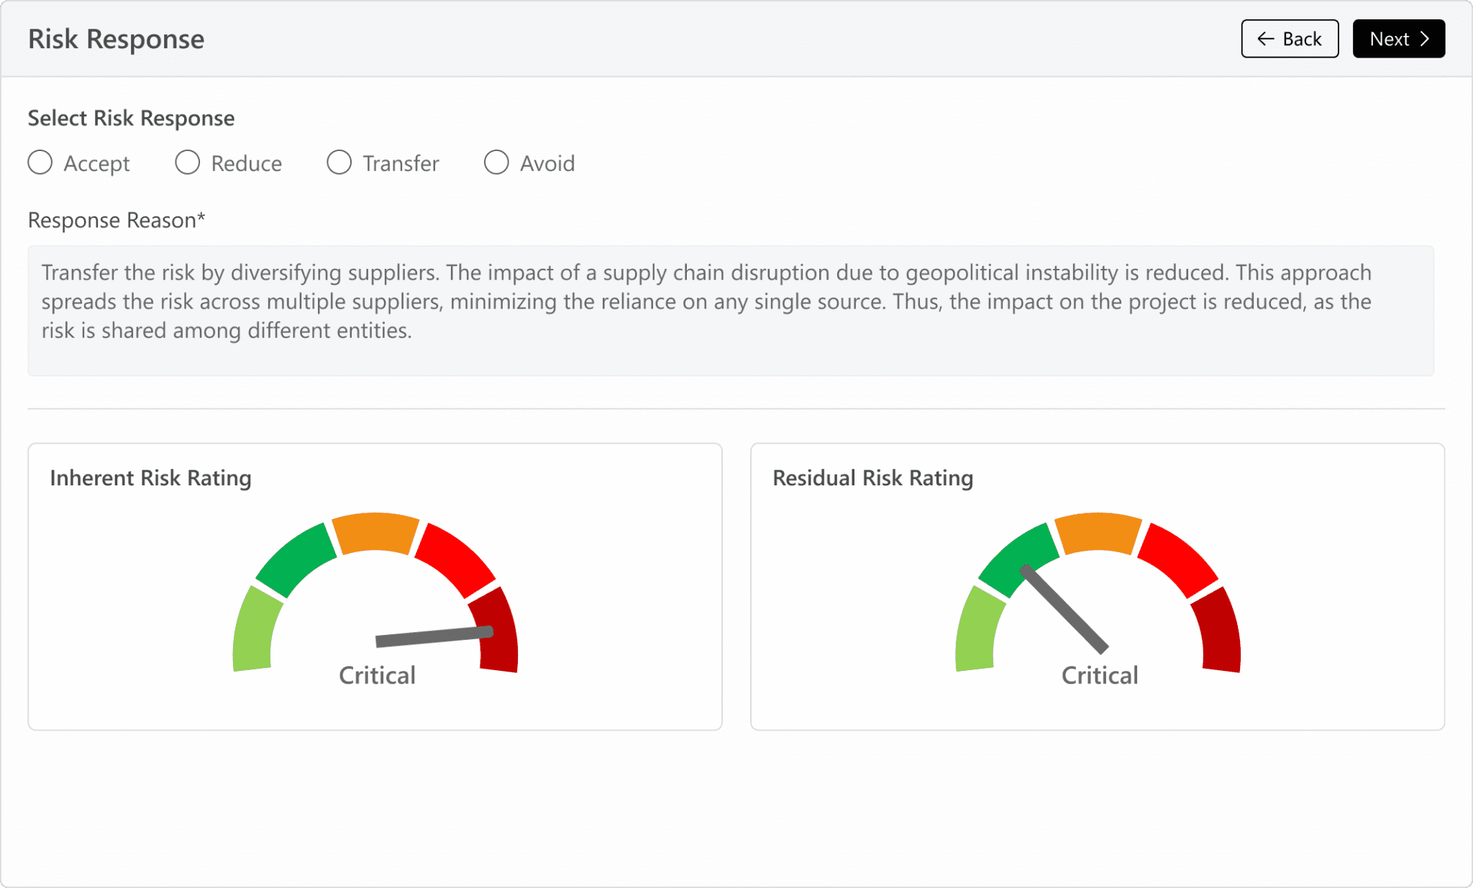This screenshot has width=1473, height=888.
Task: Click the Inherent Risk Rating card title
Action: (150, 478)
